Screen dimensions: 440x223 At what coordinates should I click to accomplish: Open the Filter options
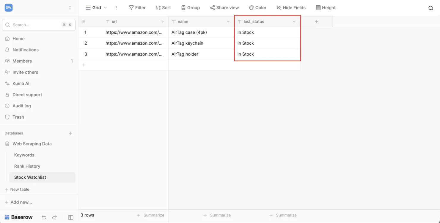click(137, 8)
